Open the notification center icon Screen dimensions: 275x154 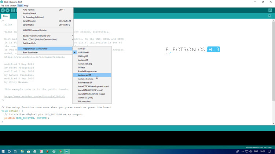[x=269, y=151]
